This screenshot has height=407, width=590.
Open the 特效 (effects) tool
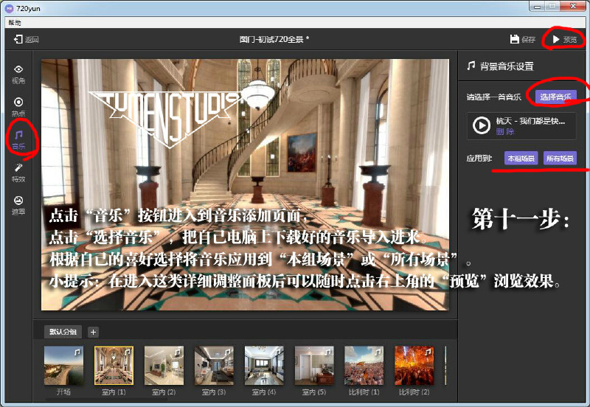[x=18, y=173]
